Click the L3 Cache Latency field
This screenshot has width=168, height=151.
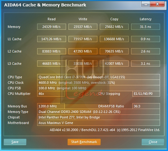(x=146, y=64)
